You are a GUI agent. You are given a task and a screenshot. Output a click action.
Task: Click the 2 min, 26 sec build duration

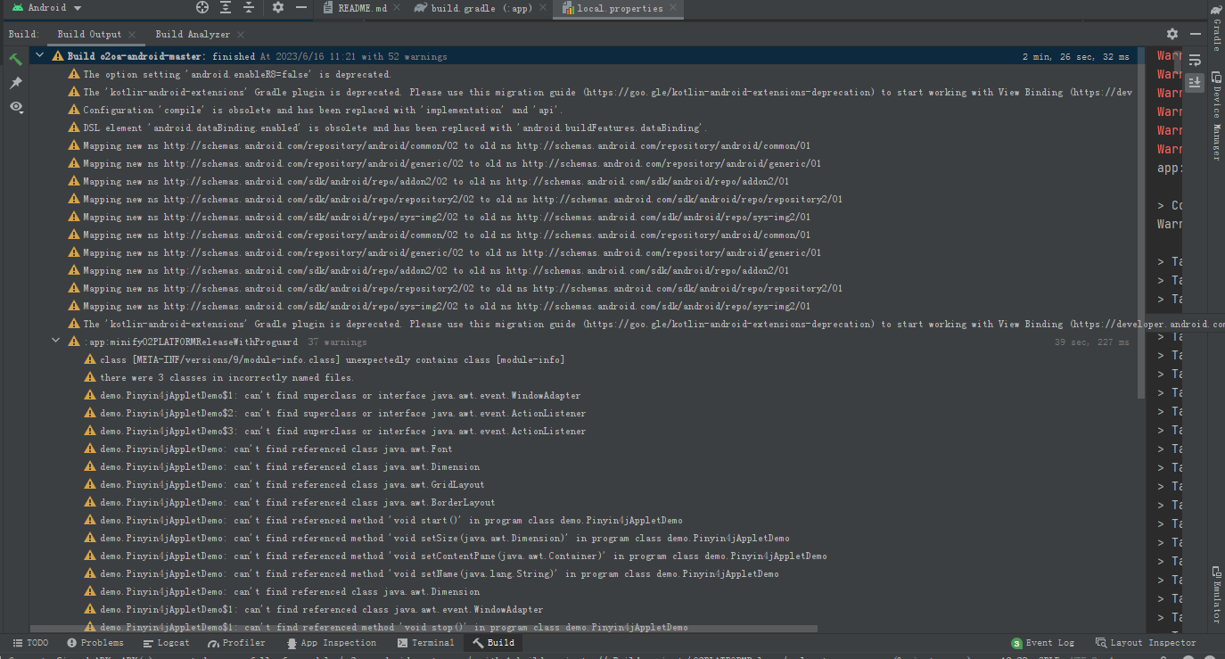click(x=1075, y=57)
